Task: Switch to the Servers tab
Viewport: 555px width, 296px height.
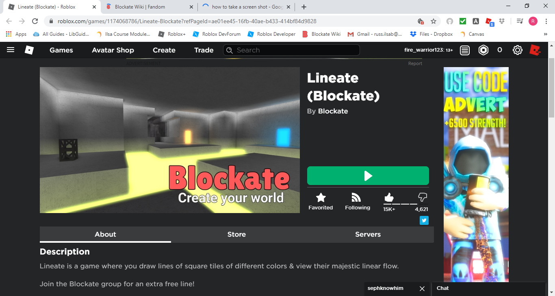Action: tap(368, 235)
